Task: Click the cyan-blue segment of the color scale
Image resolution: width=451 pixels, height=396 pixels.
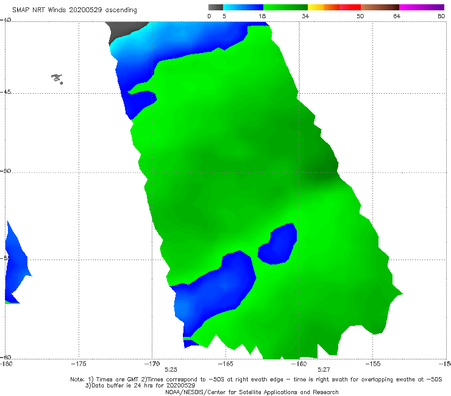Action: 243,7
